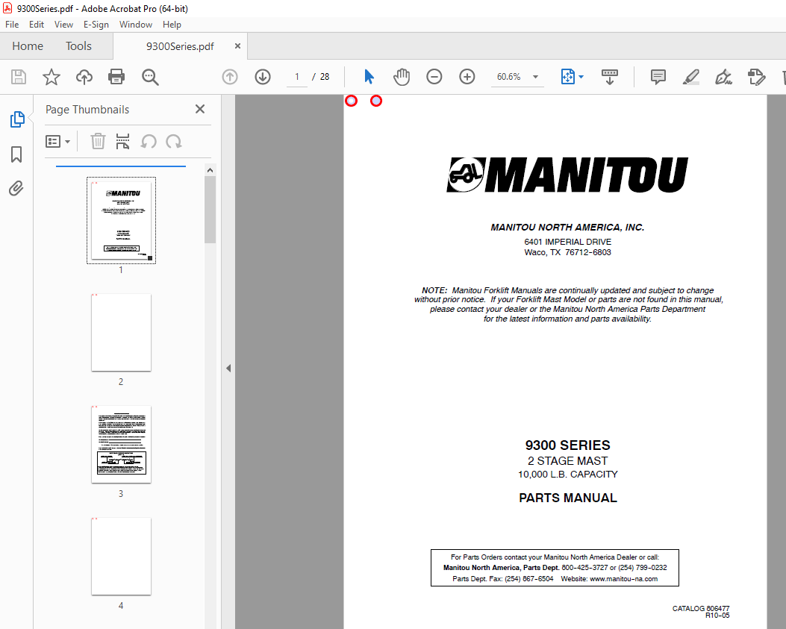786x629 pixels.
Task: Click the MANITOU logo on page
Action: pos(567,175)
